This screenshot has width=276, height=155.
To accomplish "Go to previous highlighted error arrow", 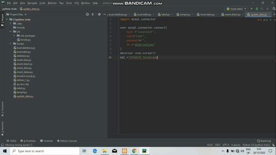I will [x=270, y=20].
